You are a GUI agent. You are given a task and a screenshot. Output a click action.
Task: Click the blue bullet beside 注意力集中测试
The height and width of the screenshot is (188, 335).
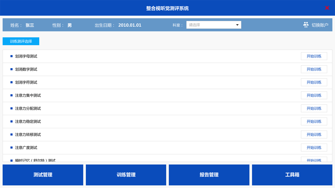coord(11,96)
